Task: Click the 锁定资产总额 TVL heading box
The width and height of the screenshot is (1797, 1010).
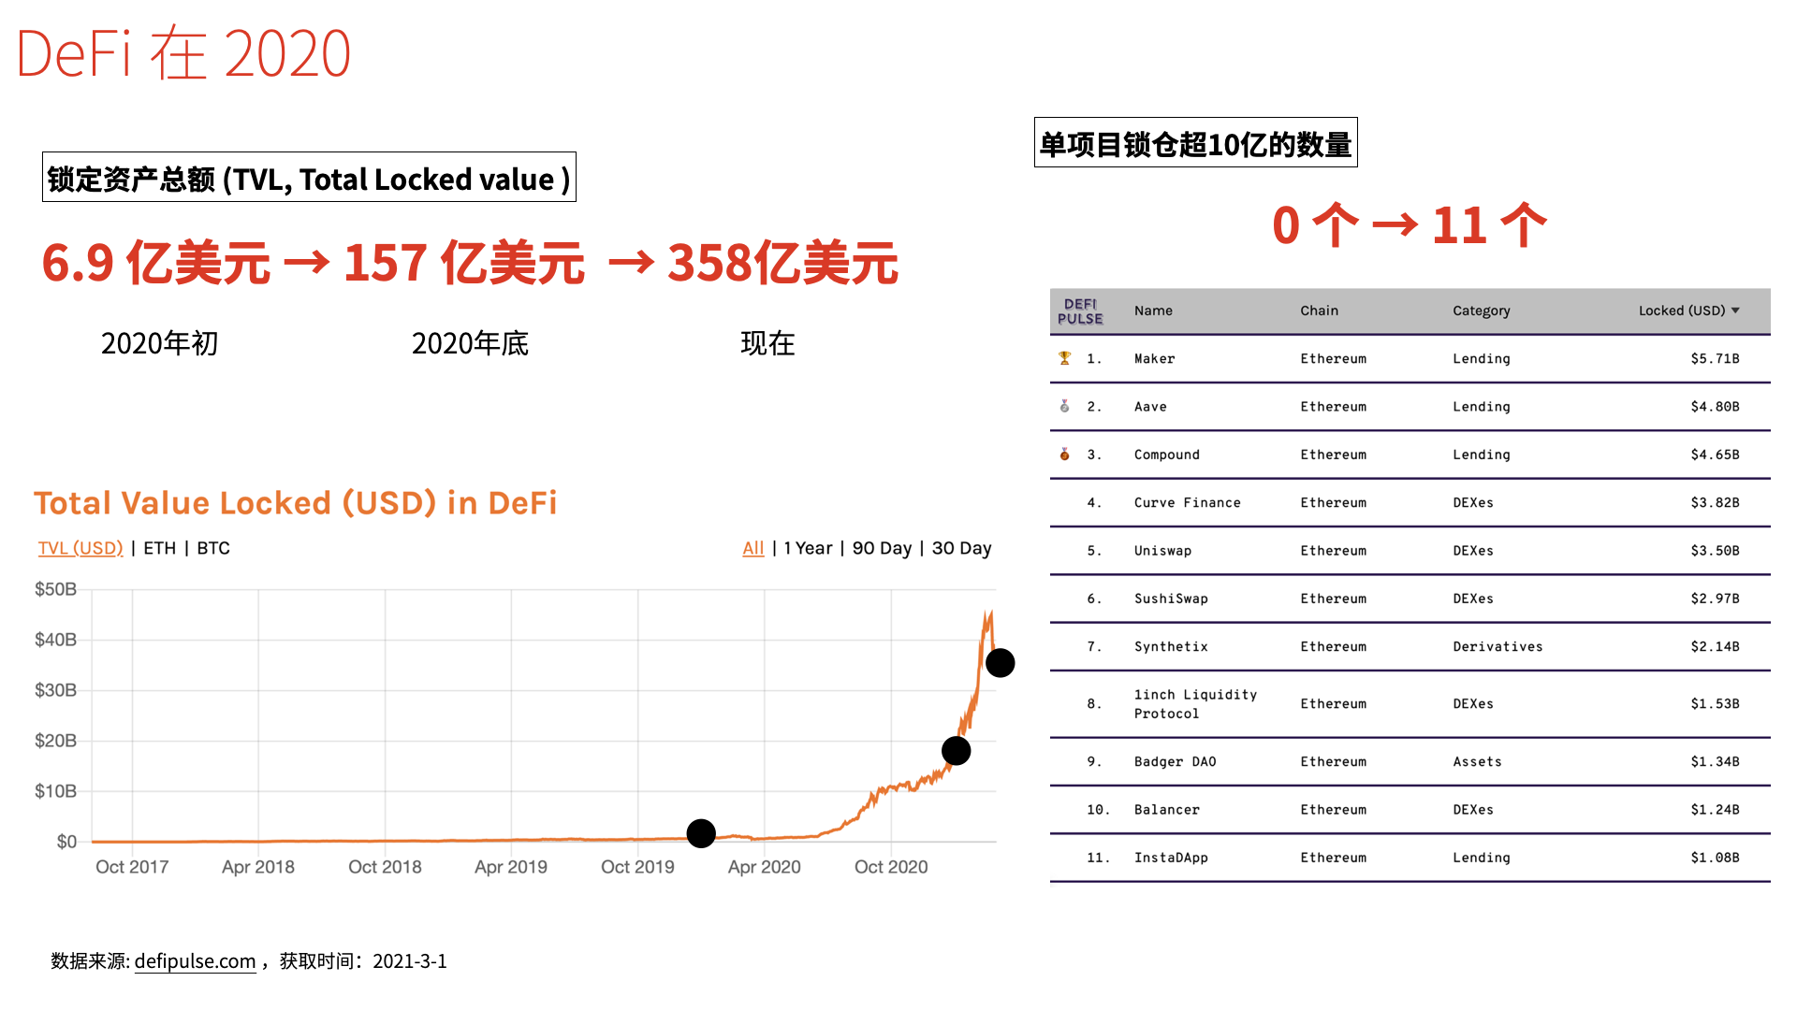Action: pyautogui.click(x=309, y=177)
